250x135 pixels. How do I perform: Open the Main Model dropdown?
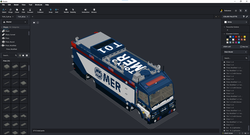pyautogui.click(x=236, y=52)
